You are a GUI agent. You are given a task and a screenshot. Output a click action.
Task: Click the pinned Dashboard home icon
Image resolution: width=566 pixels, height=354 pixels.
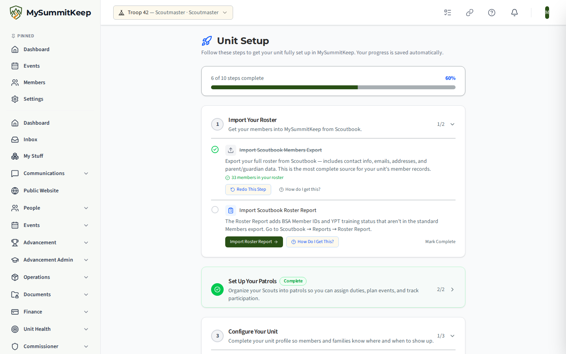click(15, 50)
